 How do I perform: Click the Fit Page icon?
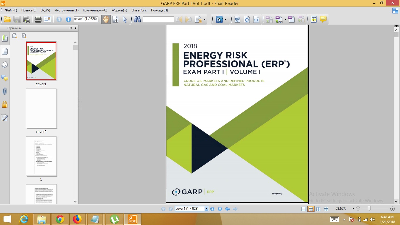(247, 20)
